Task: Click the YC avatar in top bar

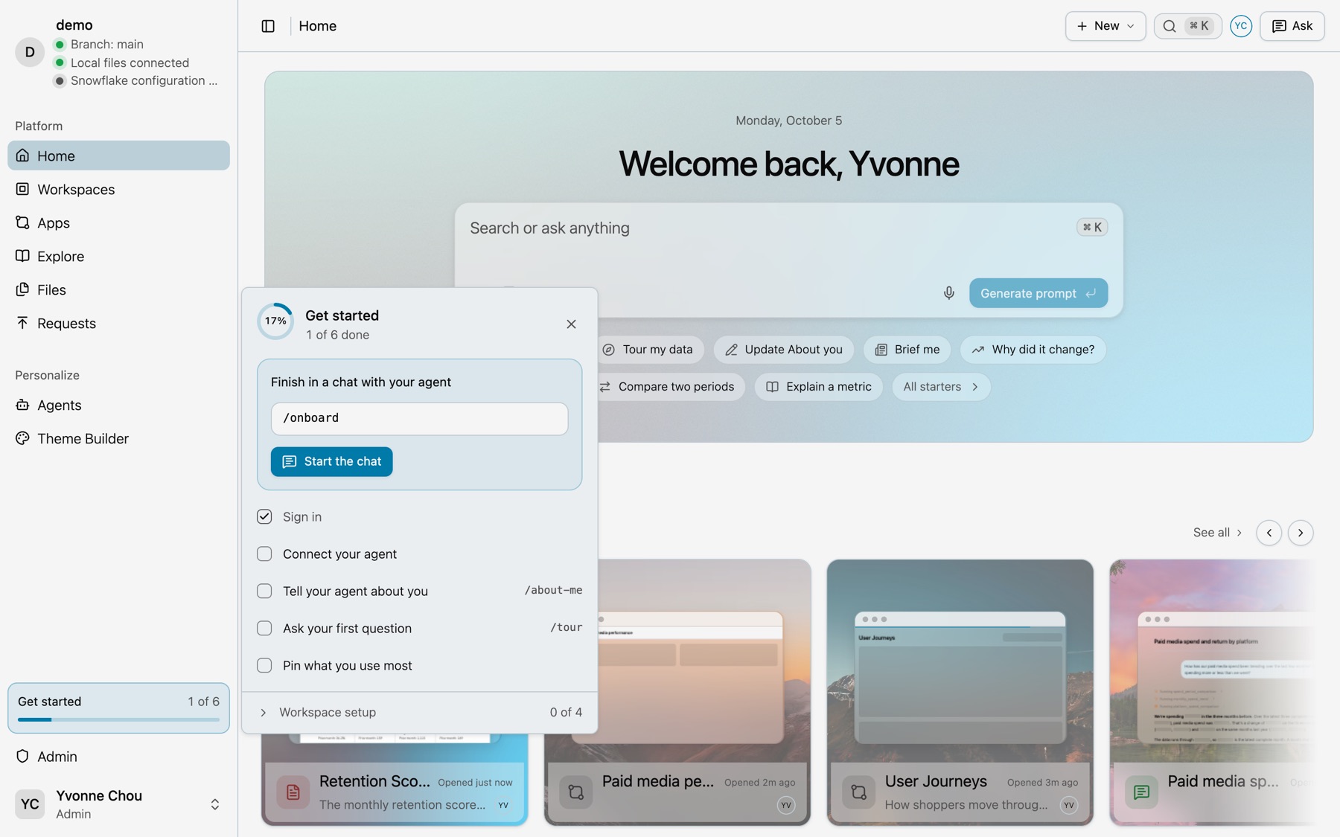Action: click(x=1240, y=26)
